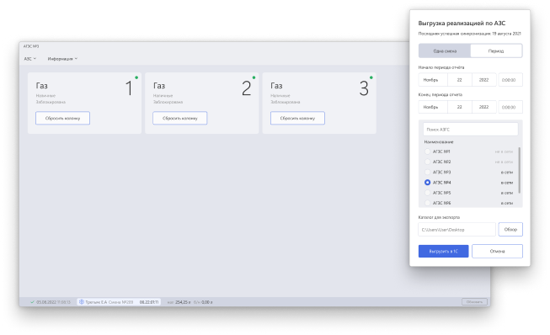Click the 'не в сети' status of АГЗС №1

pyautogui.click(x=504, y=152)
